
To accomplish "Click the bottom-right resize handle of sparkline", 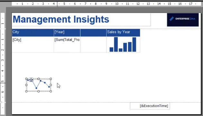I will (x=51, y=91).
